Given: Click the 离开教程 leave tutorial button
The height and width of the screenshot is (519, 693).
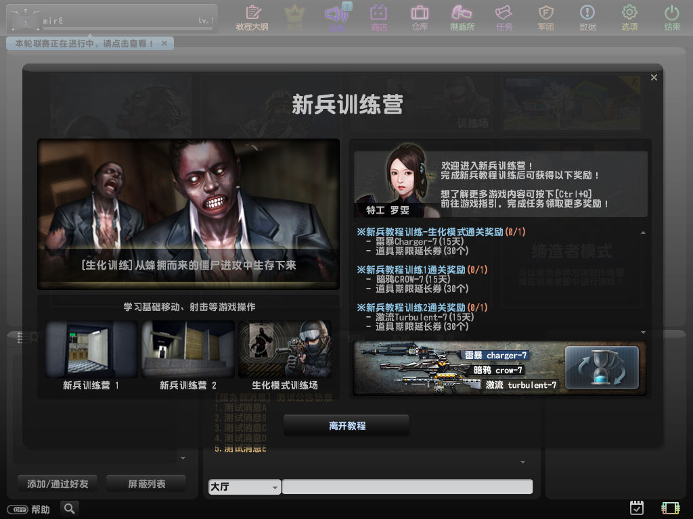Looking at the screenshot, I should pos(346,426).
